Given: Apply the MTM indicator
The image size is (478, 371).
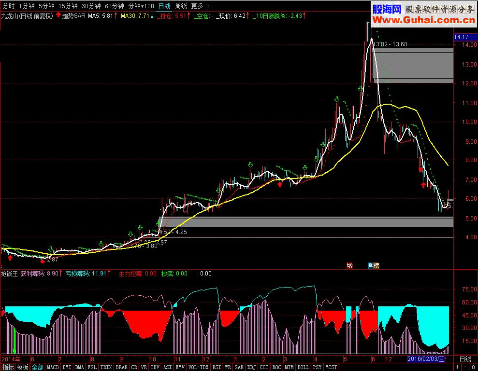Looking at the screenshot, I should point(290,367).
